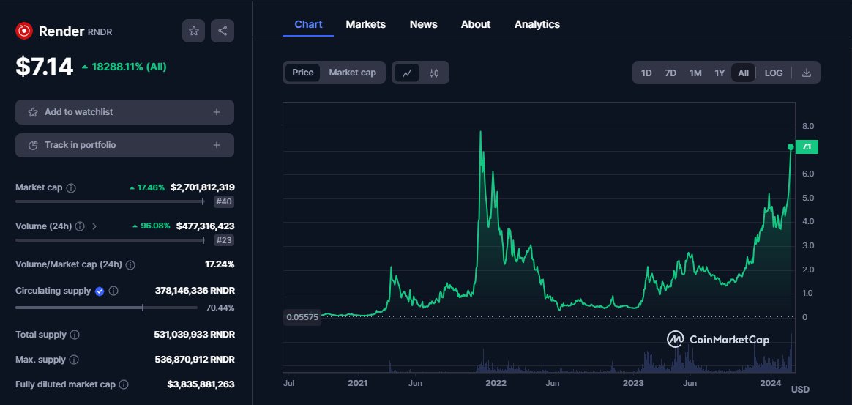This screenshot has width=852, height=405.
Task: Click plus icon on Add to watchlist
Action: pyautogui.click(x=216, y=112)
